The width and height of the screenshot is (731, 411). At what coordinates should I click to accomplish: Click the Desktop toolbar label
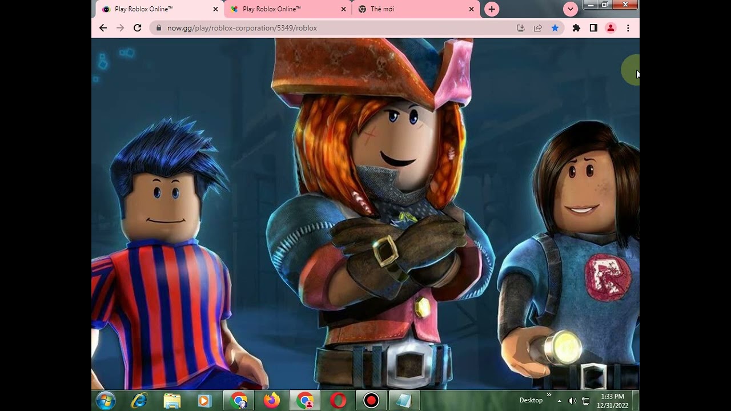(531, 401)
